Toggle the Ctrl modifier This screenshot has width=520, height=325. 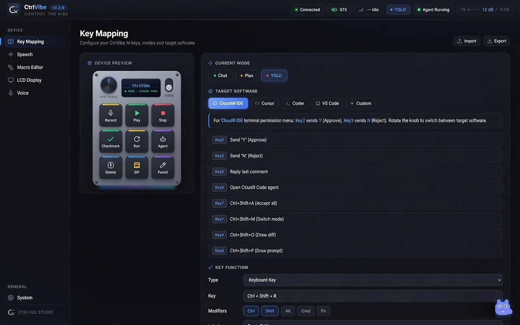point(251,311)
